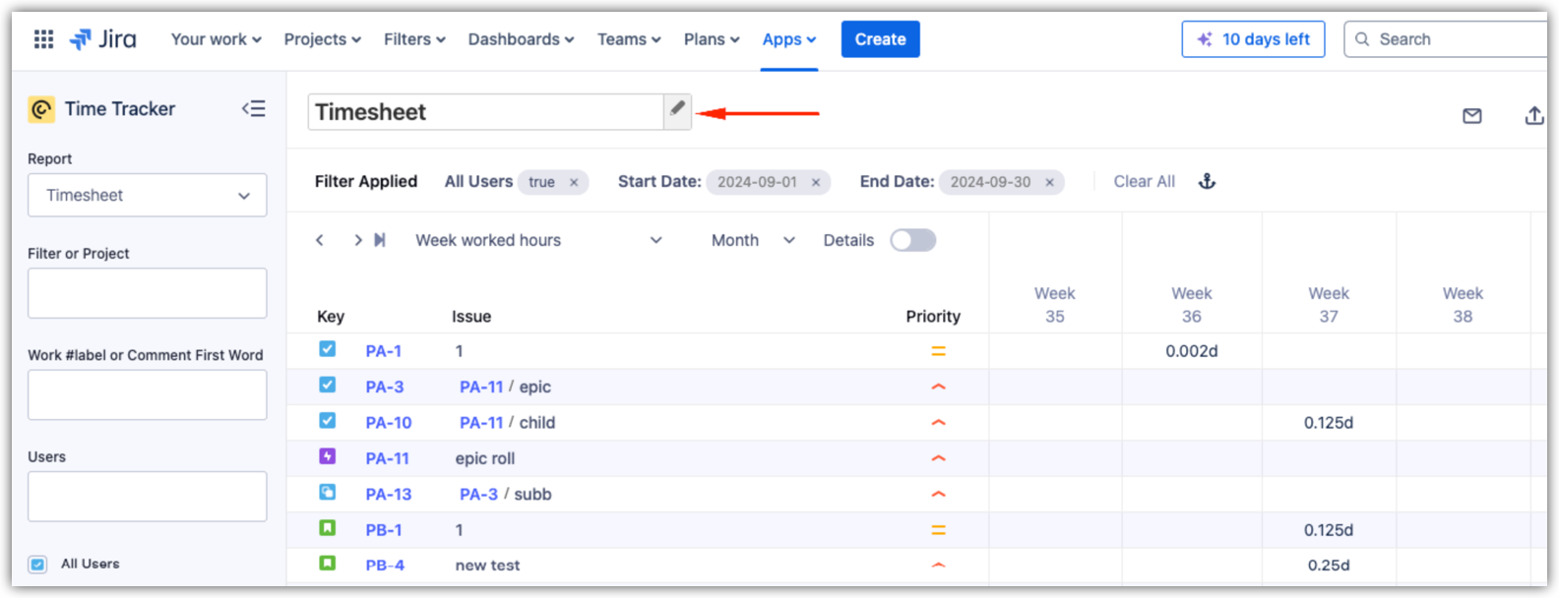Viewport: 1559px width, 598px height.
Task: Collapse the Time Tracker sidebar
Action: click(x=254, y=109)
